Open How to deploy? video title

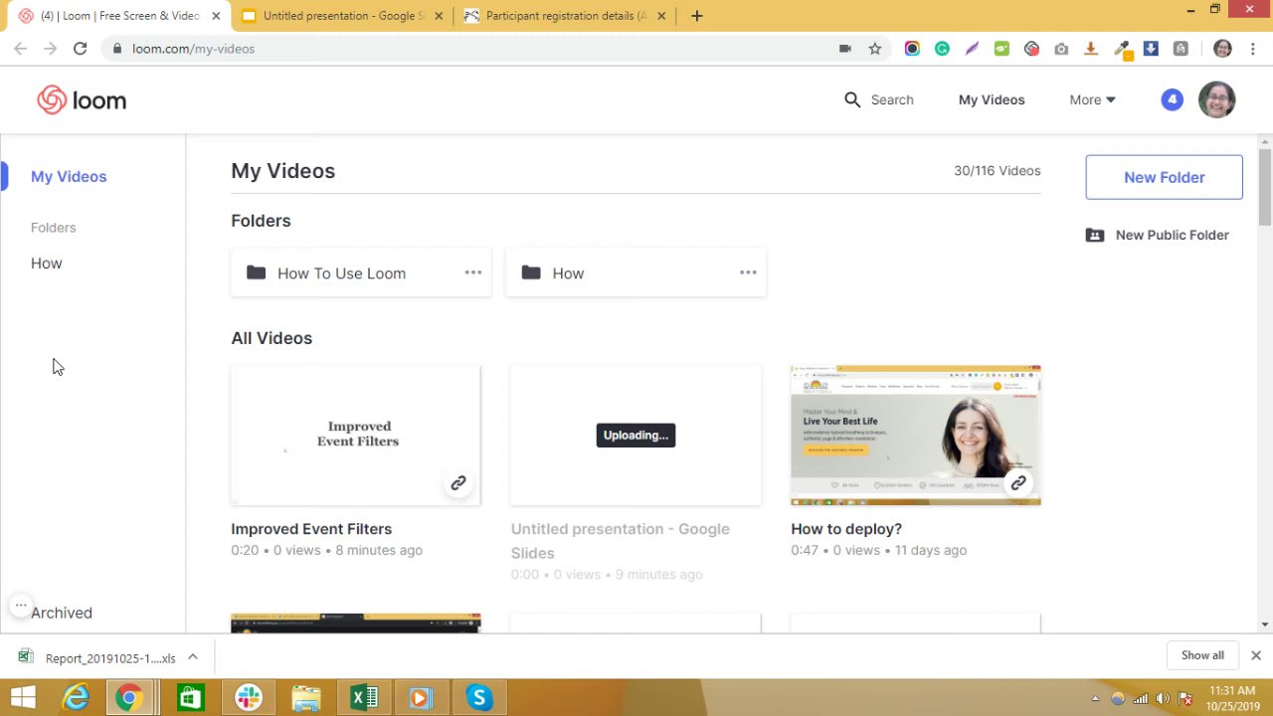846,529
